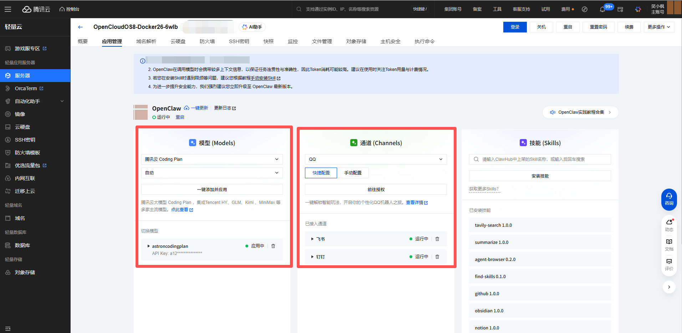Screen dimensions: 682x333
Task: Open the 咨询 support floating button
Action: coord(669,199)
